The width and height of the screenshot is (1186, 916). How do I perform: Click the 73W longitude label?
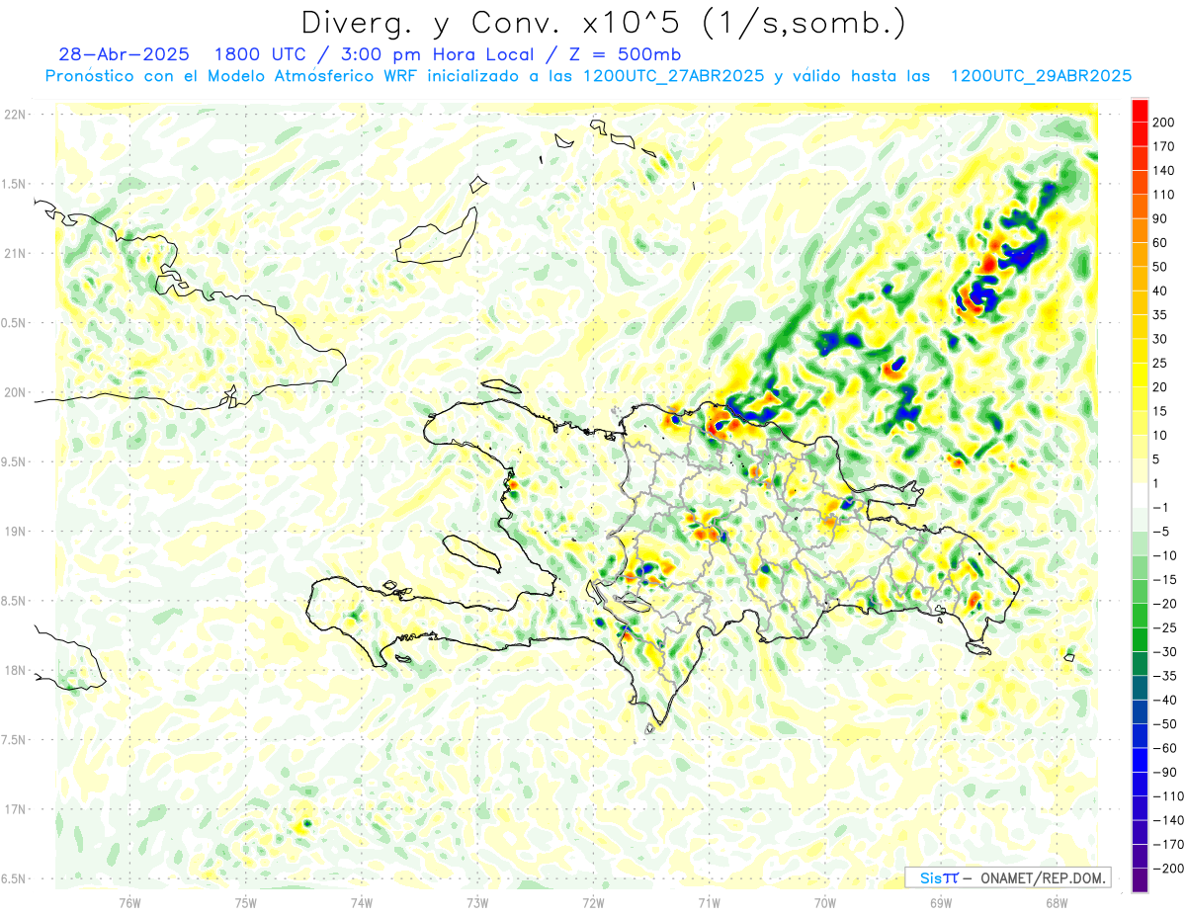[477, 901]
